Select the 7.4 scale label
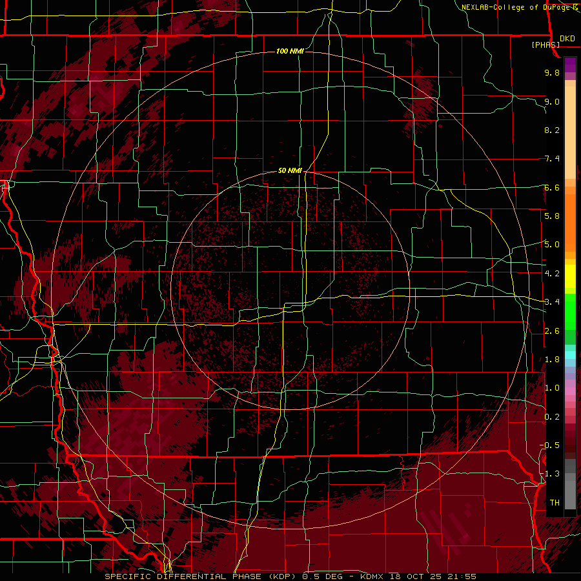This screenshot has width=581, height=581. (552, 159)
